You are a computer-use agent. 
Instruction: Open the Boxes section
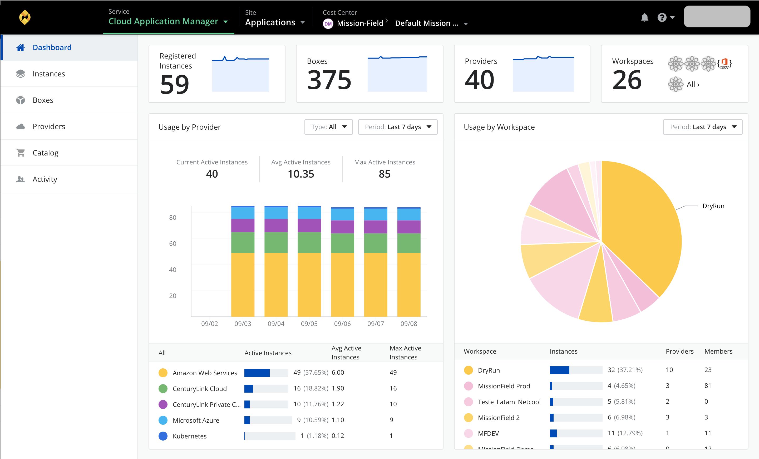(x=69, y=100)
